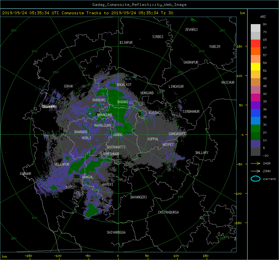Screen dimensions: 279x260
Task: Click the GADAG radar center label
Action: click(x=118, y=135)
